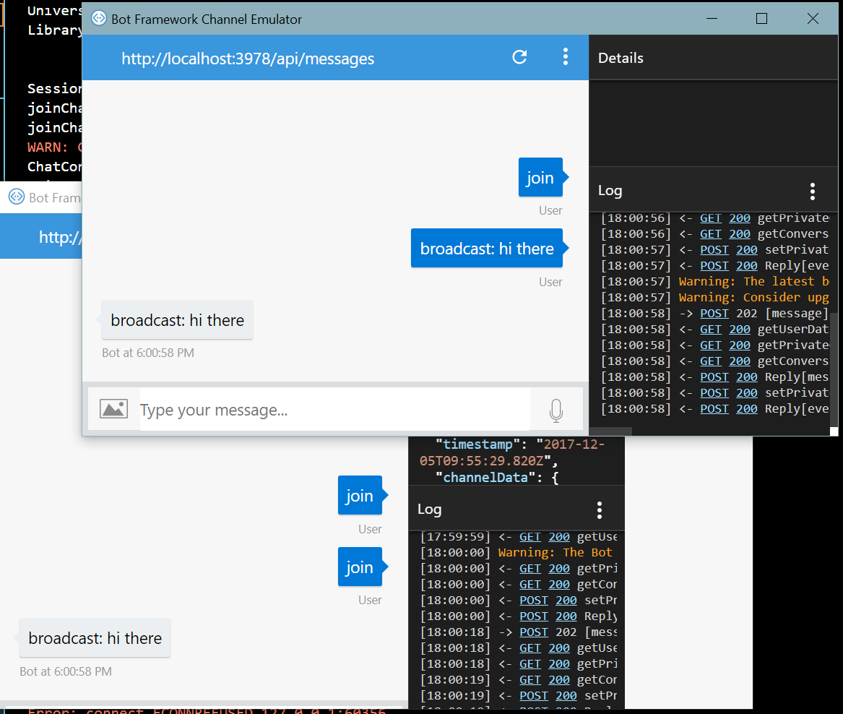Click 'Warning: The Bot' line in back window
Viewport: 843px width, 714px height.
click(x=555, y=553)
